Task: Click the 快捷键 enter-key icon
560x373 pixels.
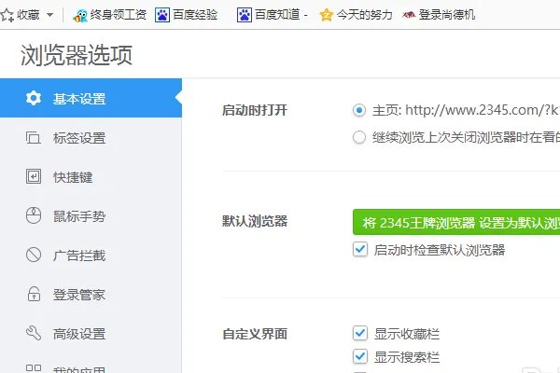Action: [34, 176]
